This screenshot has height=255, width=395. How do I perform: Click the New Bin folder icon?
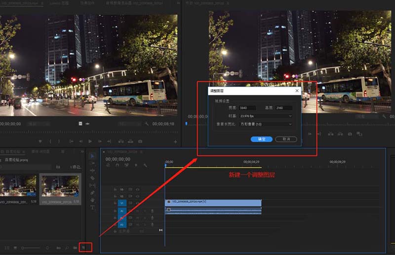(x=75, y=247)
